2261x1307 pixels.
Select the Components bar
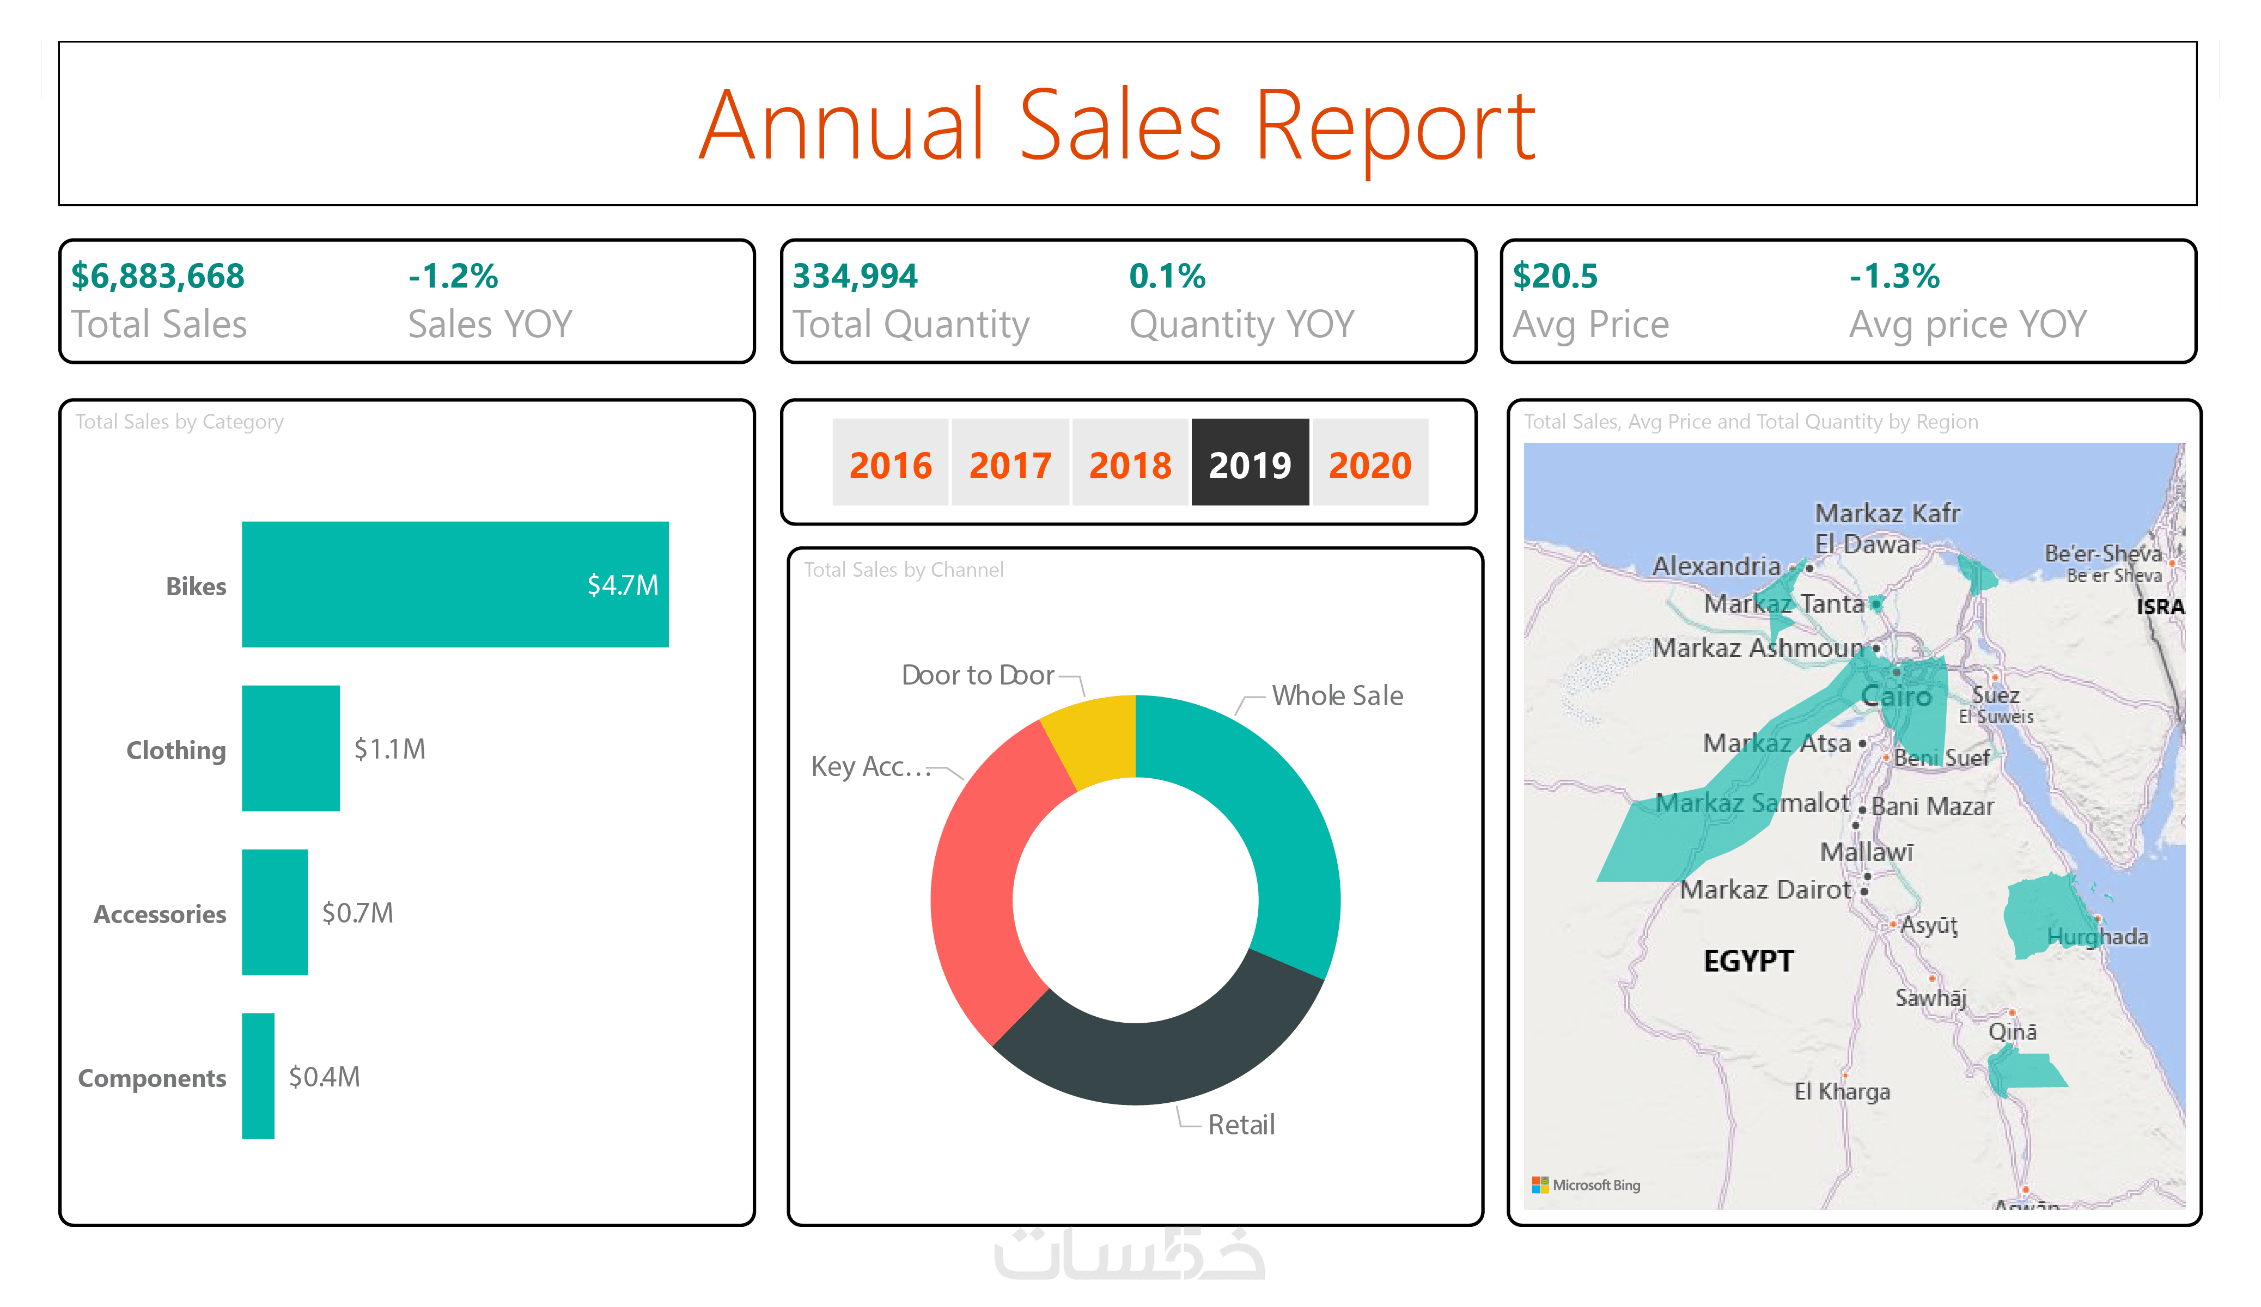point(258,1076)
